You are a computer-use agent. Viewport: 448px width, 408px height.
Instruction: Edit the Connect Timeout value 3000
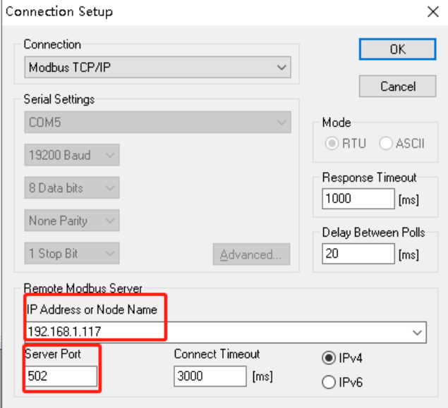210,376
